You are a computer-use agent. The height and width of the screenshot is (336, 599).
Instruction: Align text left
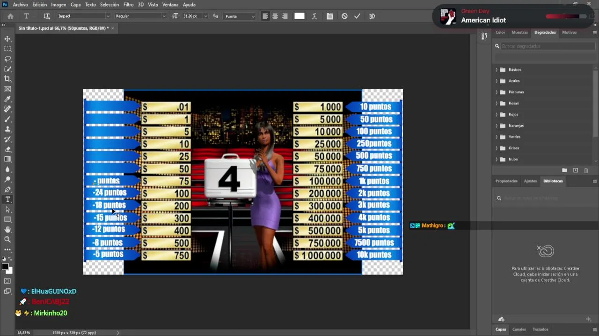point(265,16)
